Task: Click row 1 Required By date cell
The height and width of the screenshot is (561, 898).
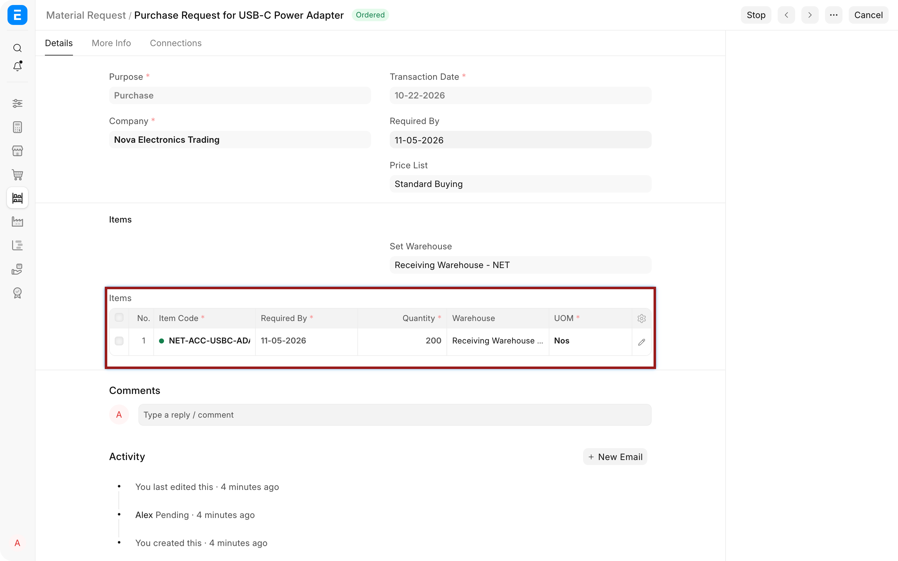Action: (x=307, y=341)
